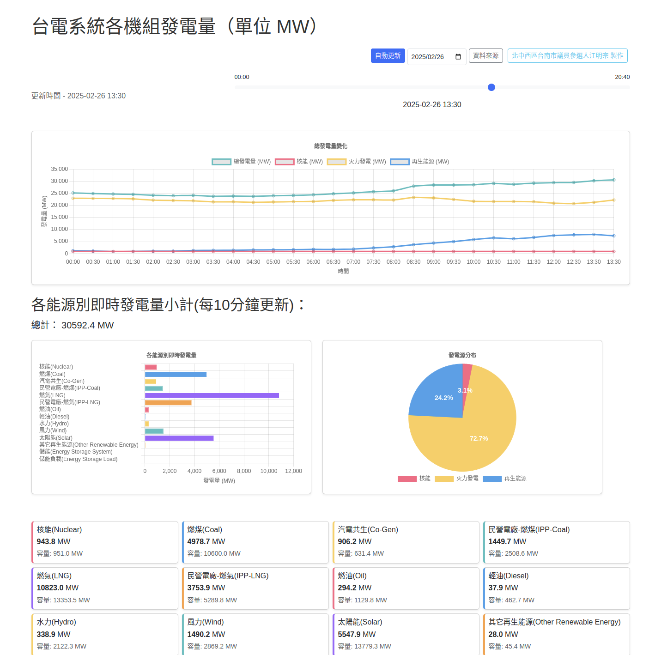Viewport: 655px width, 655px height.
Task: Click the time slider handle
Action: (x=491, y=87)
